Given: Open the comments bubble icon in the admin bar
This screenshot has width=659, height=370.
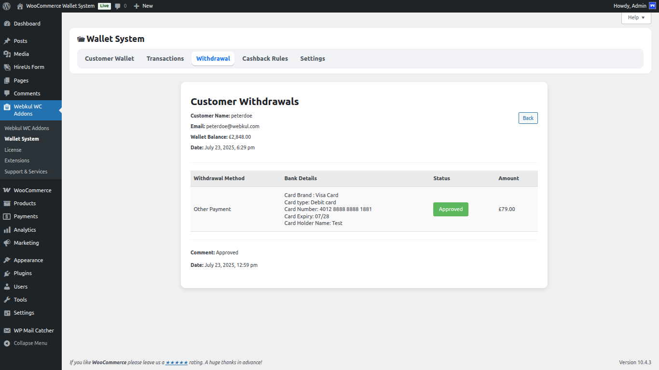Looking at the screenshot, I should tap(118, 6).
